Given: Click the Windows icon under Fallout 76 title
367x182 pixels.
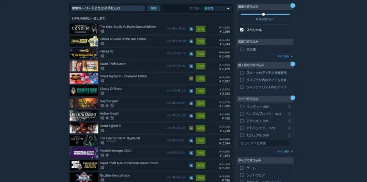Looking at the screenshot, I should [x=102, y=56].
